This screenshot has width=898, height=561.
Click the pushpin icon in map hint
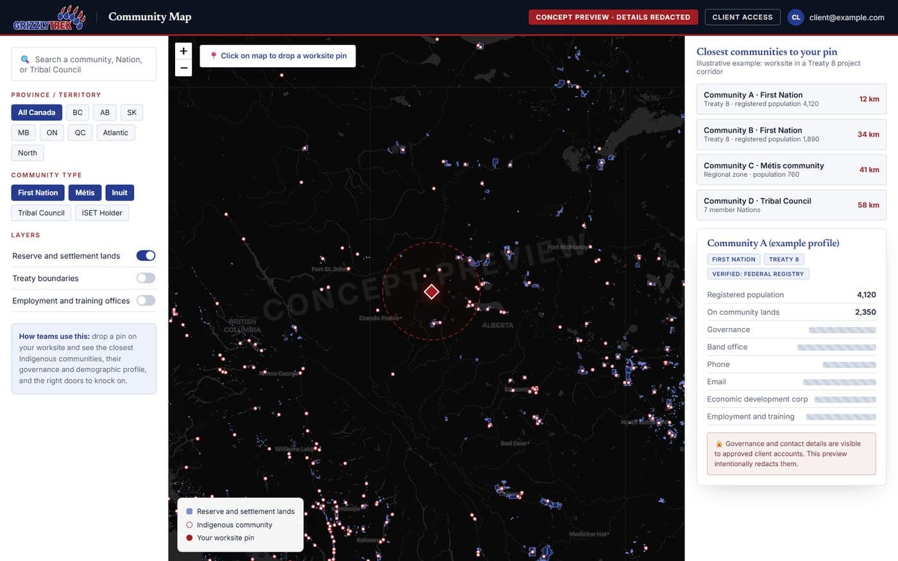coord(214,56)
